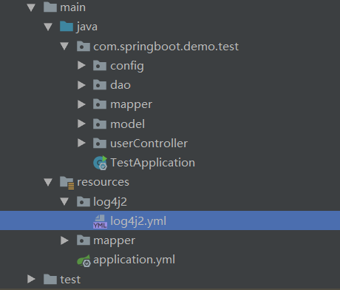The width and height of the screenshot is (340, 290).
Task: Expand the test folder arrow
Action: (31, 279)
